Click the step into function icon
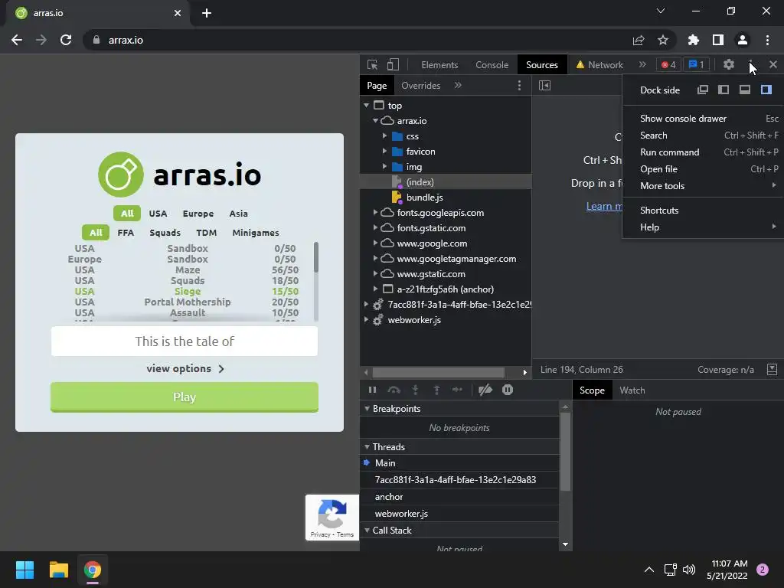Screen dimensions: 784x588 click(x=415, y=390)
